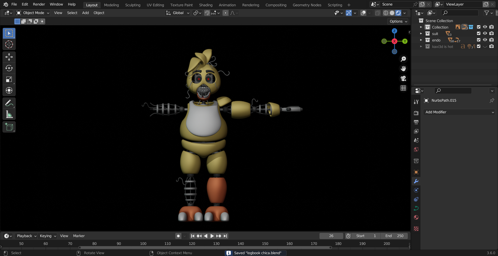Image resolution: width=498 pixels, height=256 pixels.
Task: Open the Physics properties tab
Action: pyautogui.click(x=416, y=190)
